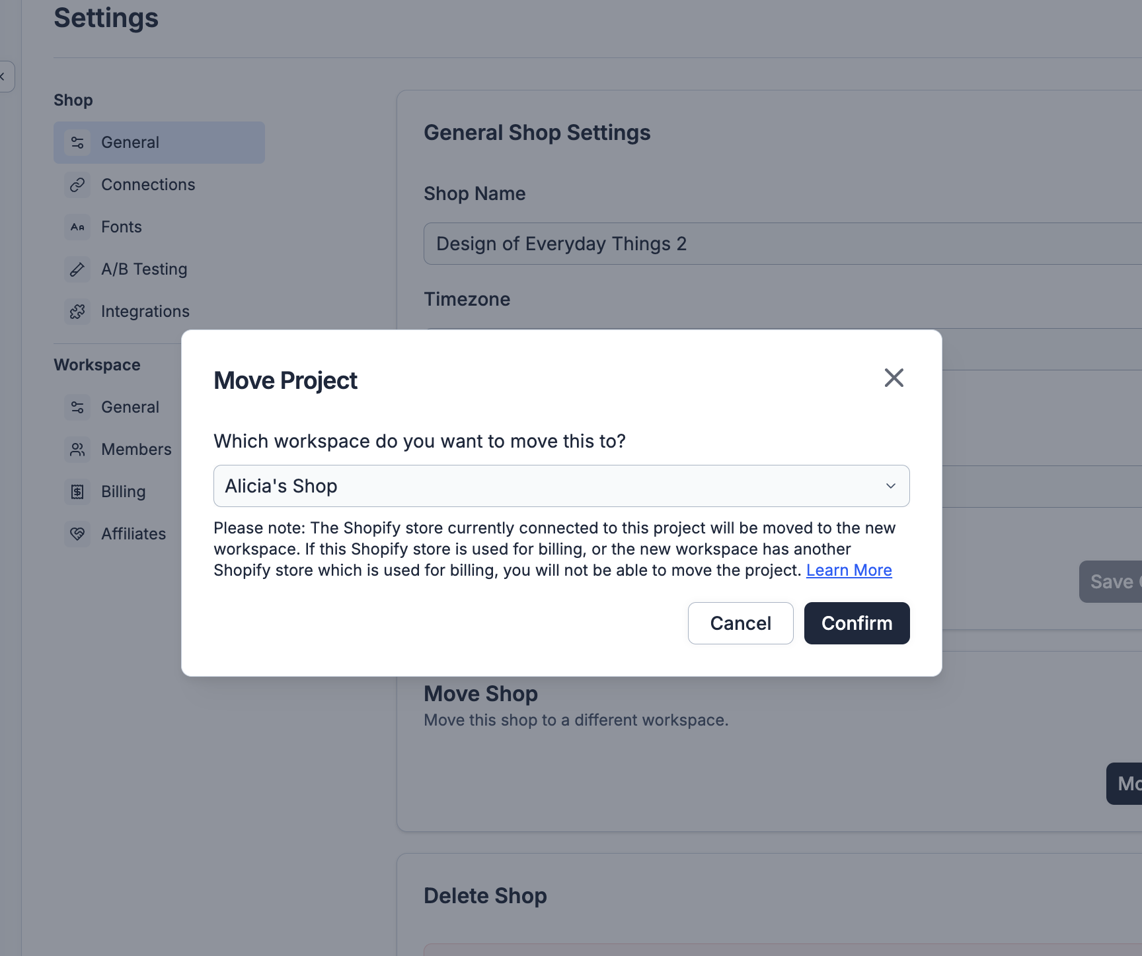This screenshot has height=956, width=1142.
Task: Click the pencil icon for A/B Testing
Action: [x=77, y=269]
